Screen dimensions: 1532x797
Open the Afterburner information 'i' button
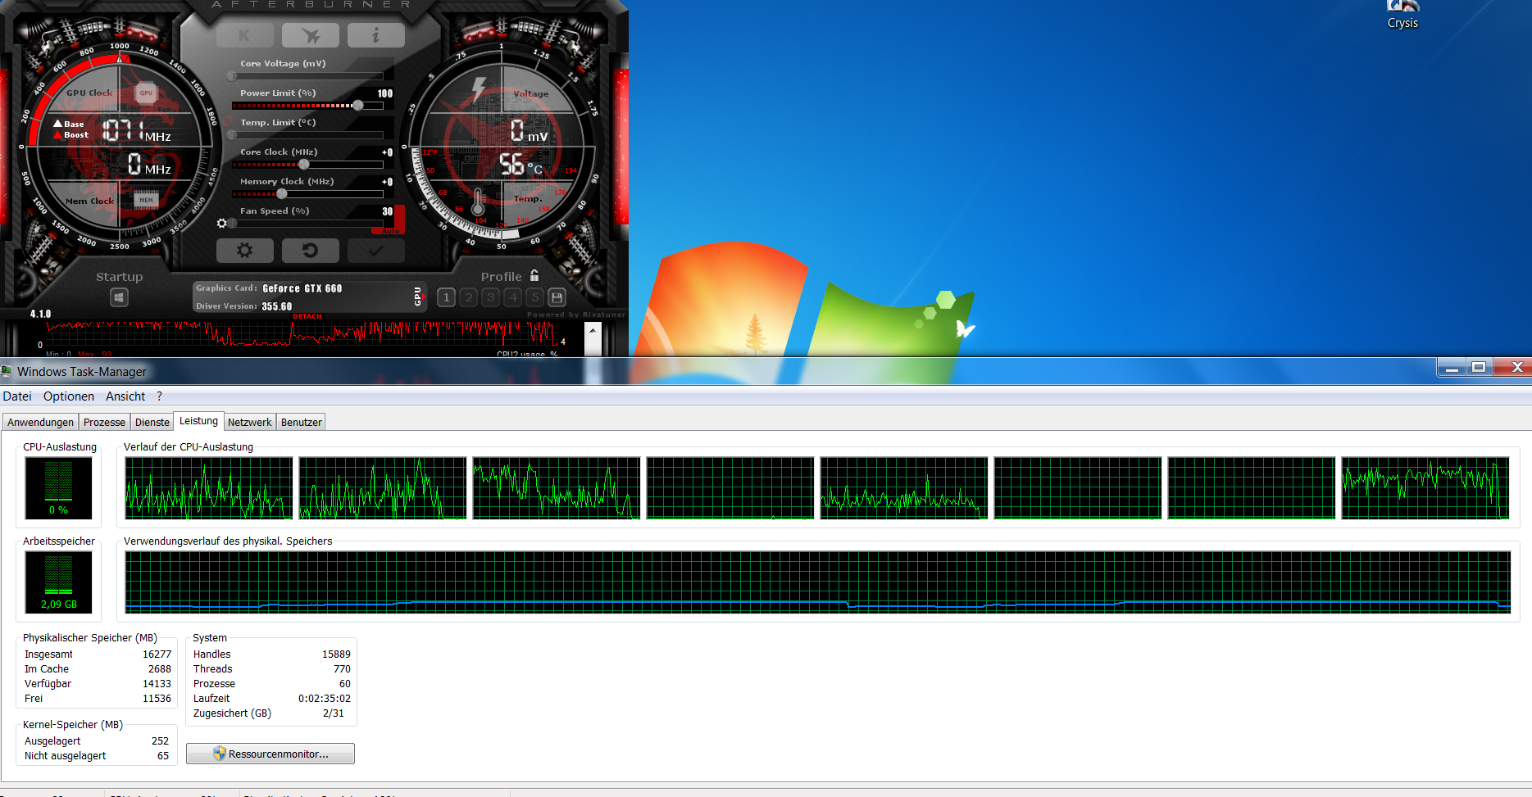(375, 35)
